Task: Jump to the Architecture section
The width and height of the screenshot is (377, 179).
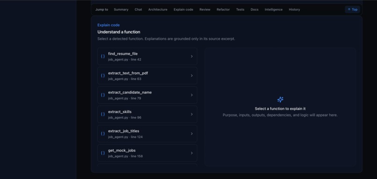Action: [158, 10]
